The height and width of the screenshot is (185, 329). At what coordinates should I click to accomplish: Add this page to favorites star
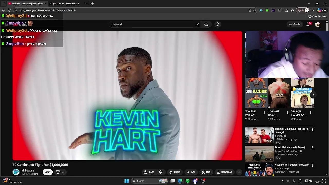tap(255, 10)
